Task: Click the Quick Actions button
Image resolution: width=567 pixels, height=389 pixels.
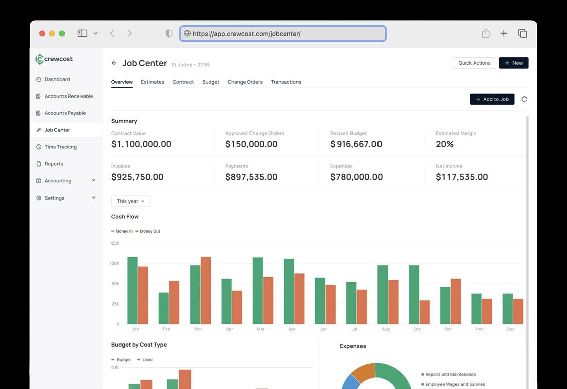Action: [x=474, y=63]
